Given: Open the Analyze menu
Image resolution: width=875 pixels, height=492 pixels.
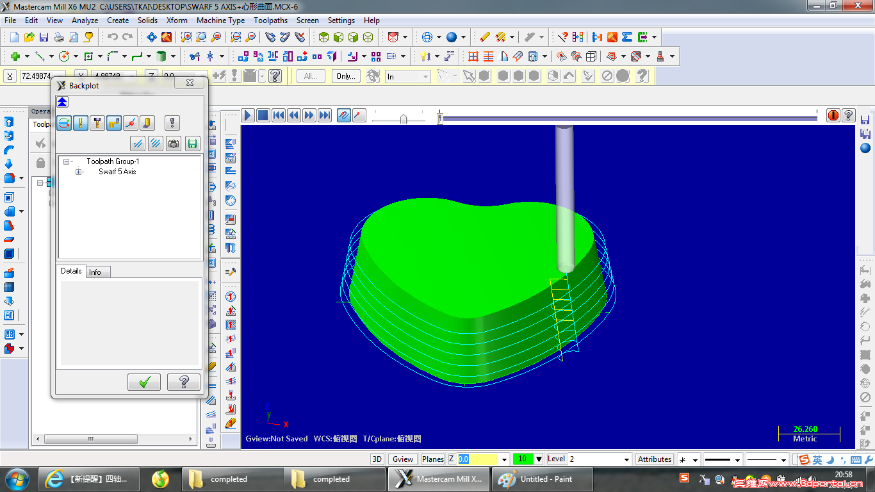Looking at the screenshot, I should pos(85,20).
